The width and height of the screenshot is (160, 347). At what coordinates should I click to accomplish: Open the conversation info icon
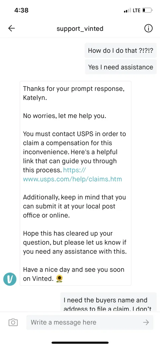(148, 28)
